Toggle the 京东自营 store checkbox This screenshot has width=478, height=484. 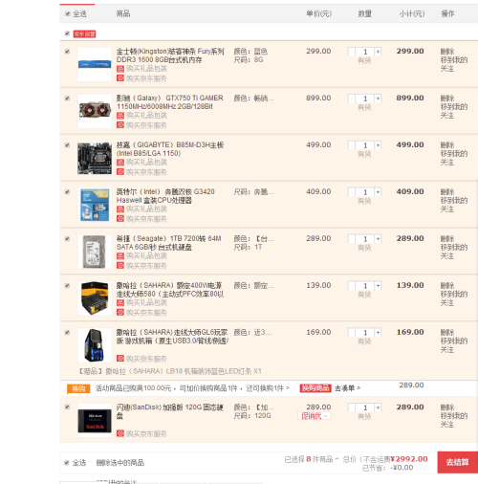[67, 33]
